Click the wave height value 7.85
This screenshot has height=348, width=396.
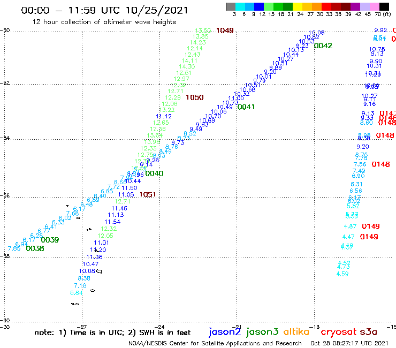(x=14, y=248)
